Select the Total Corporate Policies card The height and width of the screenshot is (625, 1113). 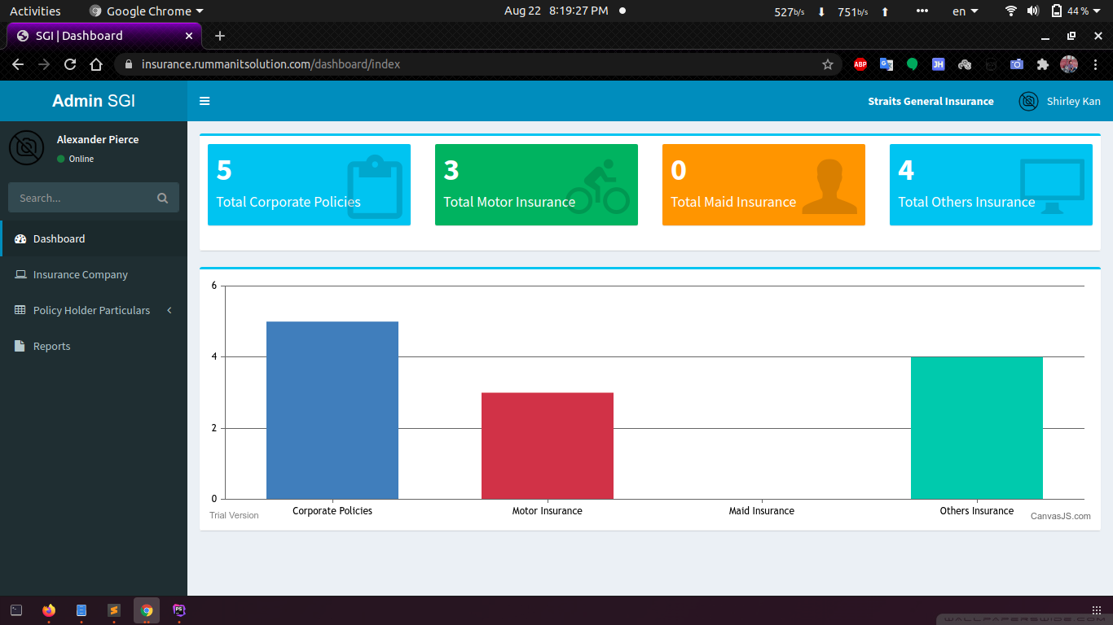click(309, 185)
